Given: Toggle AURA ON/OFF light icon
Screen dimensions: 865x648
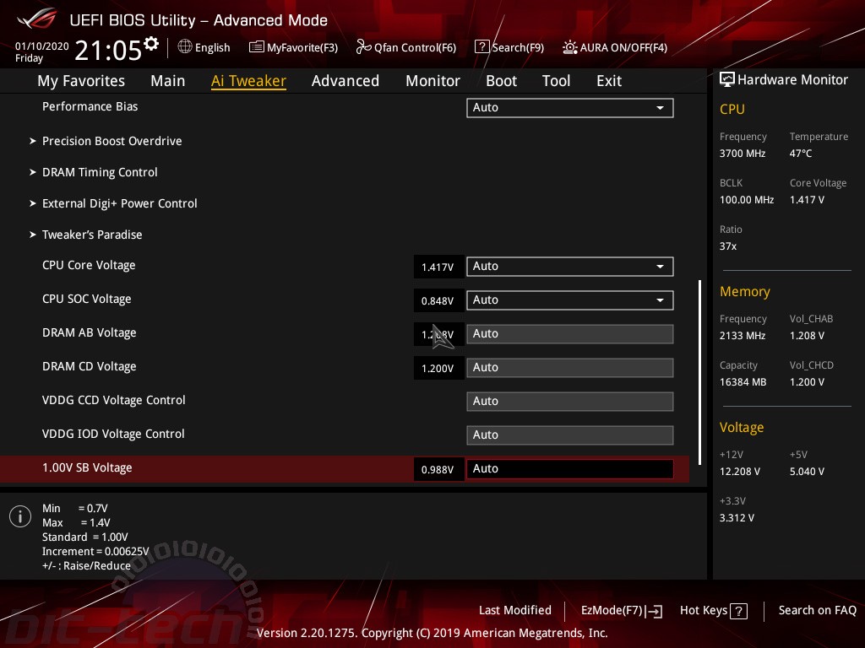Looking at the screenshot, I should [x=570, y=47].
